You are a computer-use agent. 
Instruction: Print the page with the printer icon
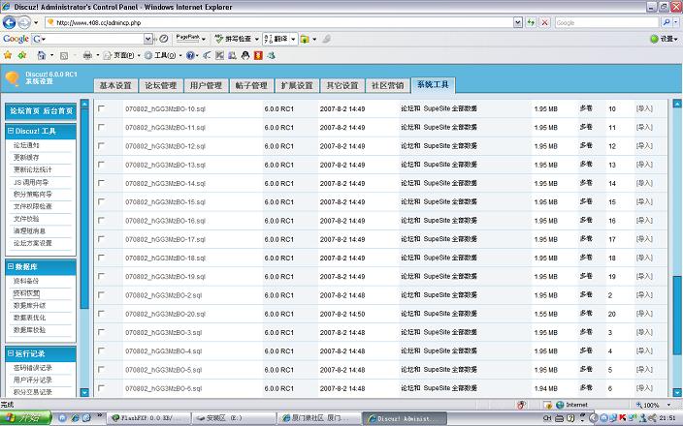coord(87,55)
